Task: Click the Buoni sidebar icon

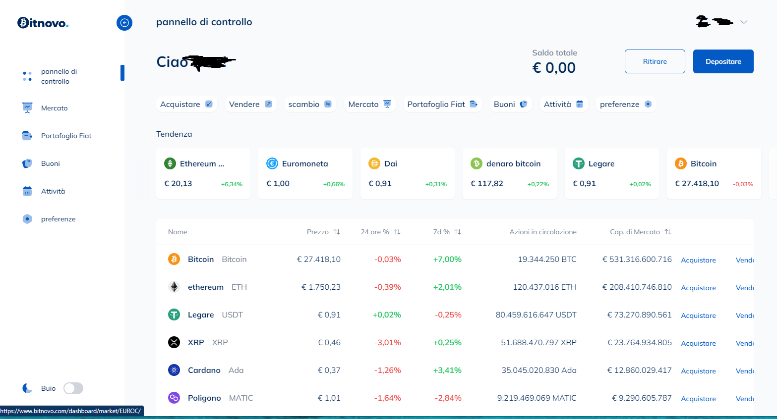Action: [27, 163]
